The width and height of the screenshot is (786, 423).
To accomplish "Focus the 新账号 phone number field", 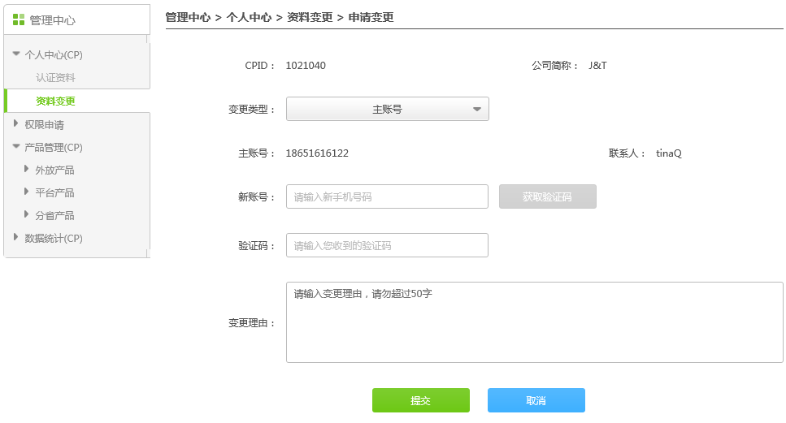I will 387,196.
